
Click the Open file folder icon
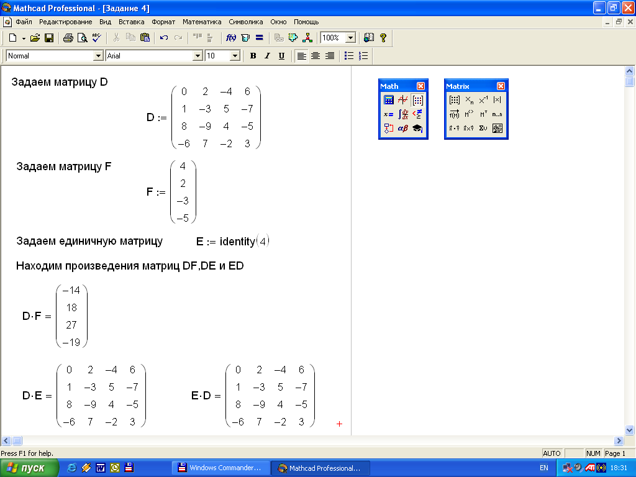(35, 38)
